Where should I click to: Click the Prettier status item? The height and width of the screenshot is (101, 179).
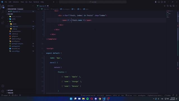pyautogui.click(x=168, y=95)
